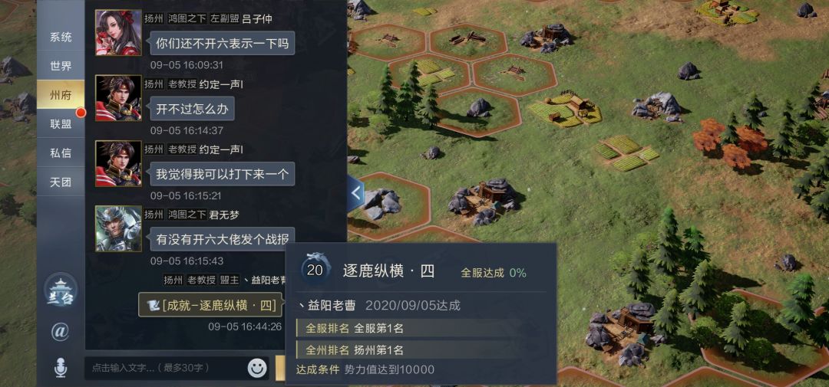829x387 pixels.
Task: Tap the @ mention icon
Action: 61,332
